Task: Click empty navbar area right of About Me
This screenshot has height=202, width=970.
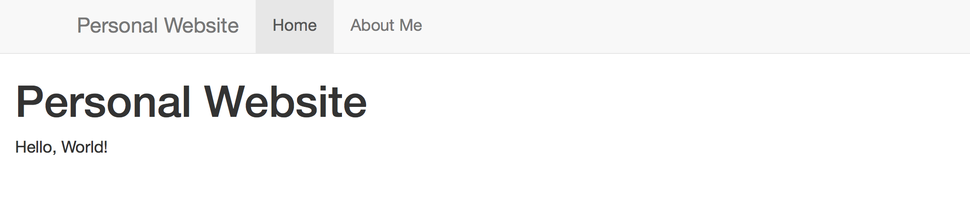Action: [681, 25]
